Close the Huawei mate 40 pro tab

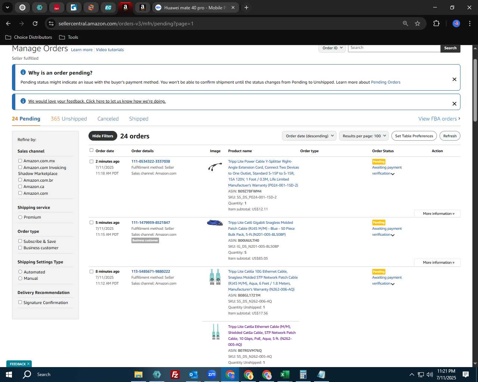[x=233, y=7]
